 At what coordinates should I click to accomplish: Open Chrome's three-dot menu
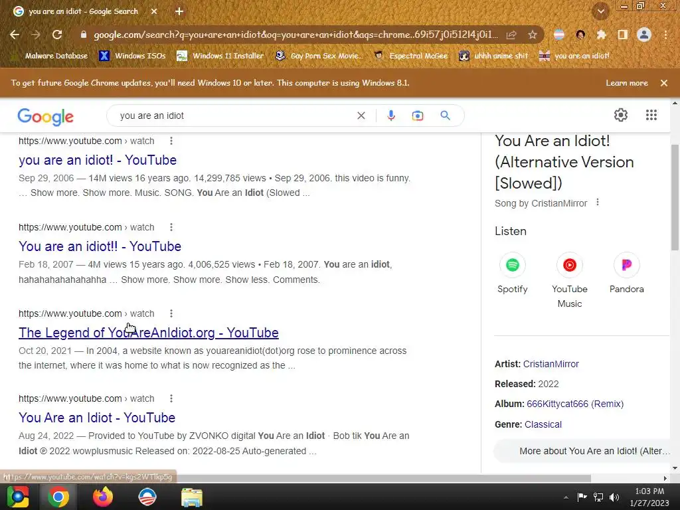point(665,35)
